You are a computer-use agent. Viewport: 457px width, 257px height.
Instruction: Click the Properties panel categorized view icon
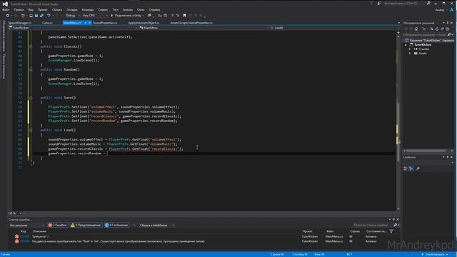(x=406, y=168)
